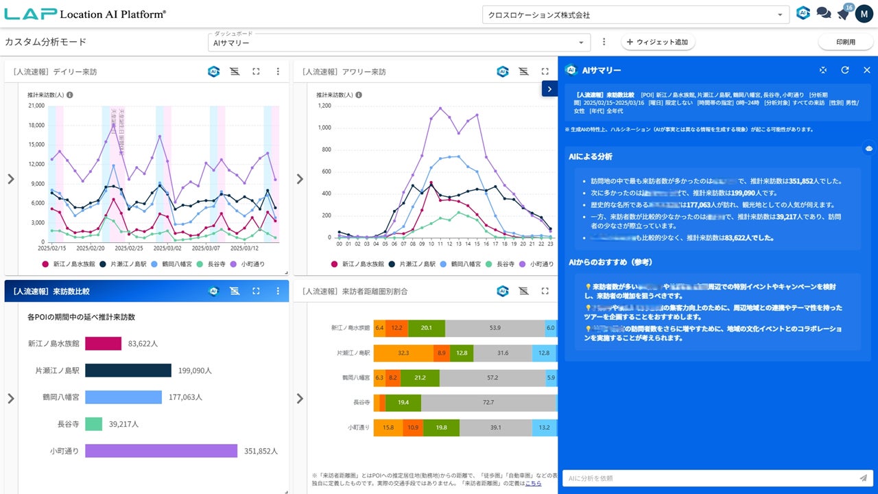Expand side arrow on デイリー来訪 widget
Image resolution: width=878 pixels, height=494 pixels.
click(10, 179)
